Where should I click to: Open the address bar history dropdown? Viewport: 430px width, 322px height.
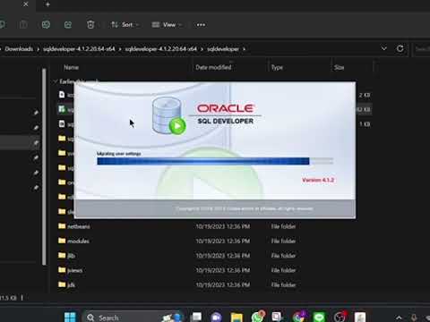point(384,48)
